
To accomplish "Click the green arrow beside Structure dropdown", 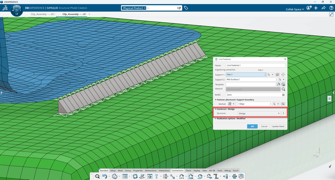I will pos(283,113).
